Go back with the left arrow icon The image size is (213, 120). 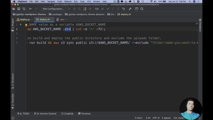point(30,9)
